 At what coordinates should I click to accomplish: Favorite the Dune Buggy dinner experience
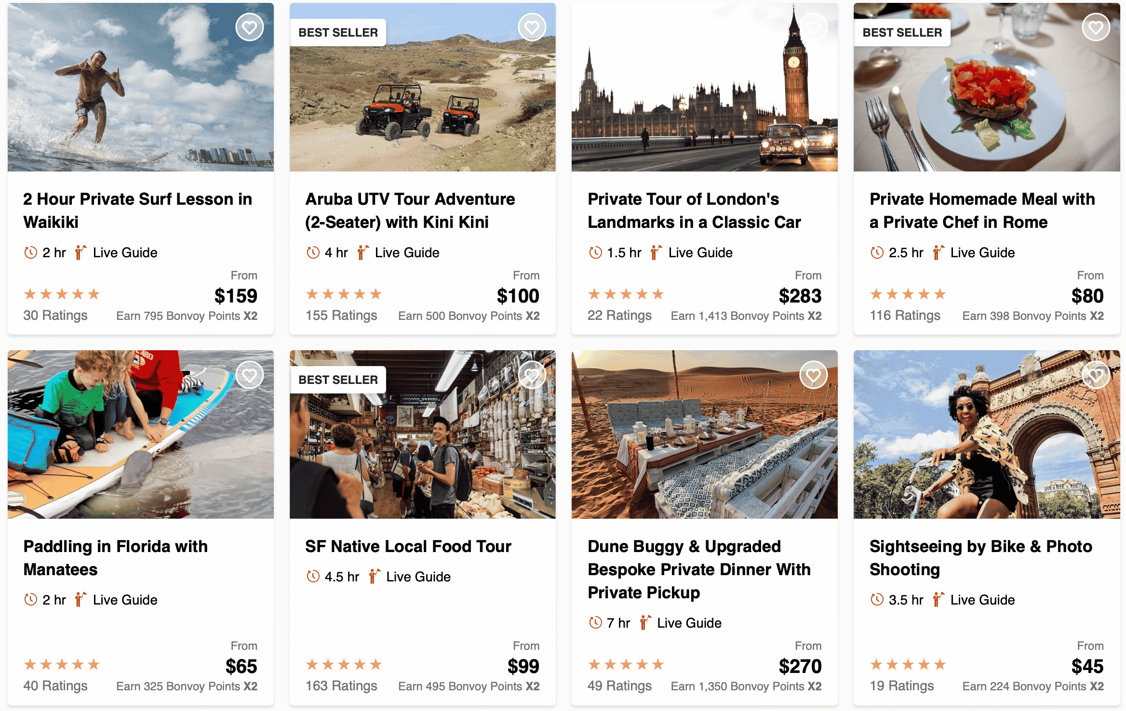(x=813, y=375)
